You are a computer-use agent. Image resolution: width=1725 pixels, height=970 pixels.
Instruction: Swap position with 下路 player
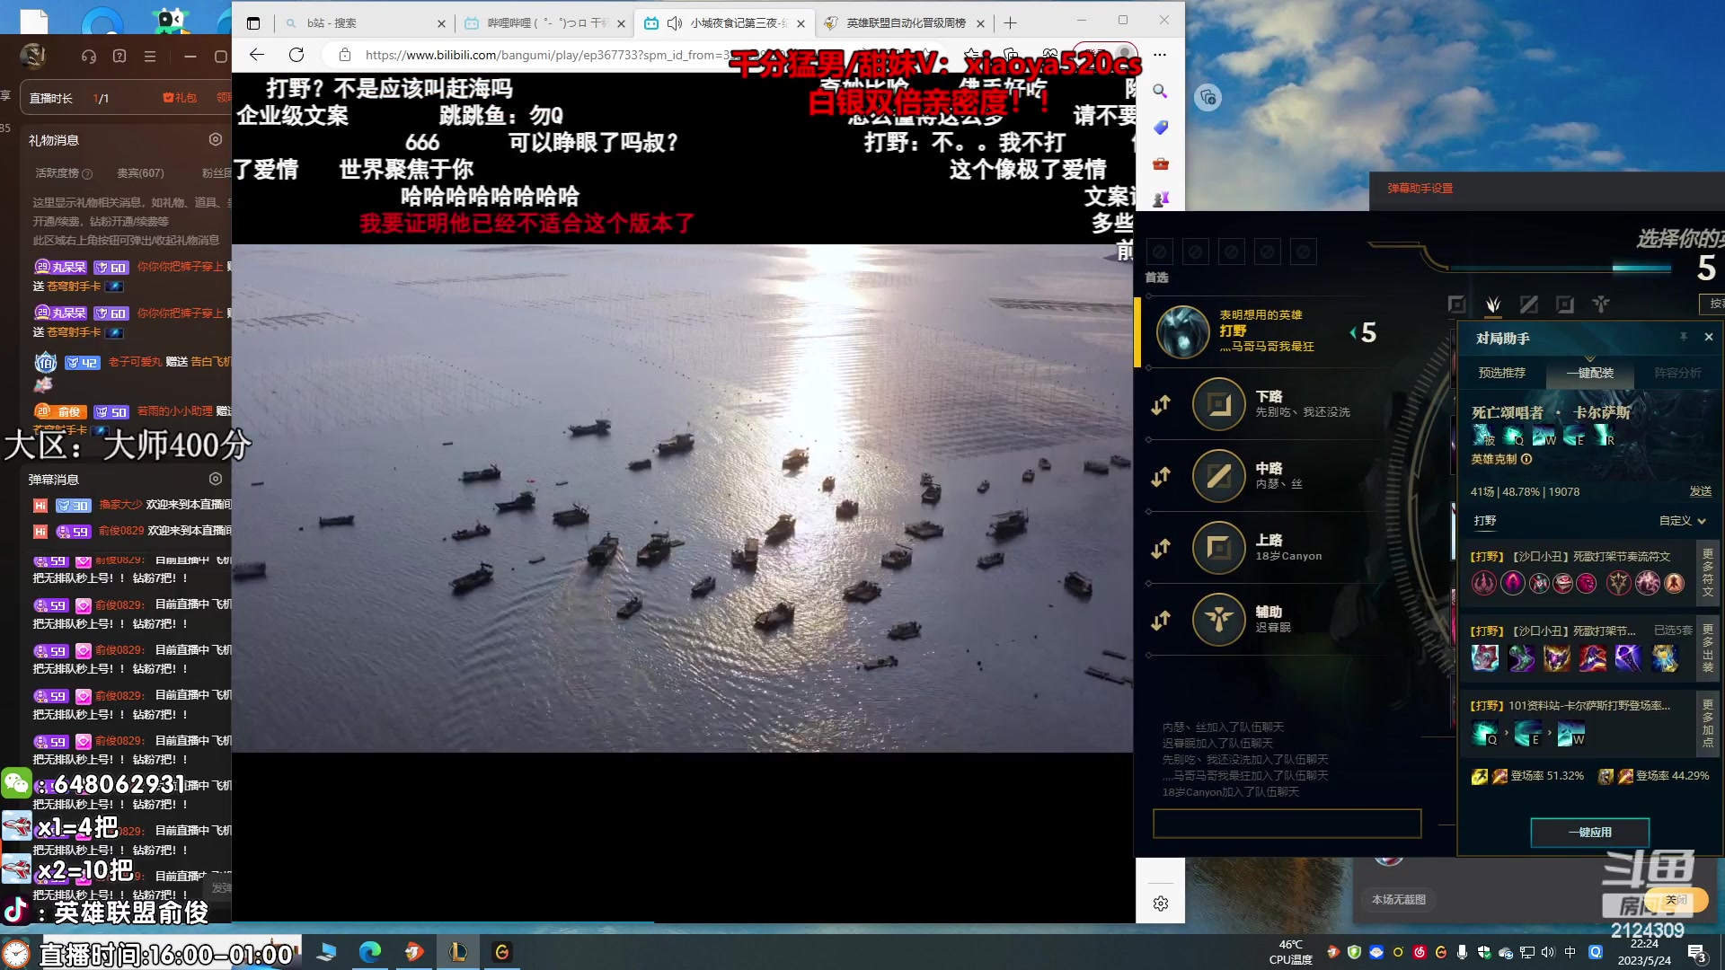coord(1161,405)
